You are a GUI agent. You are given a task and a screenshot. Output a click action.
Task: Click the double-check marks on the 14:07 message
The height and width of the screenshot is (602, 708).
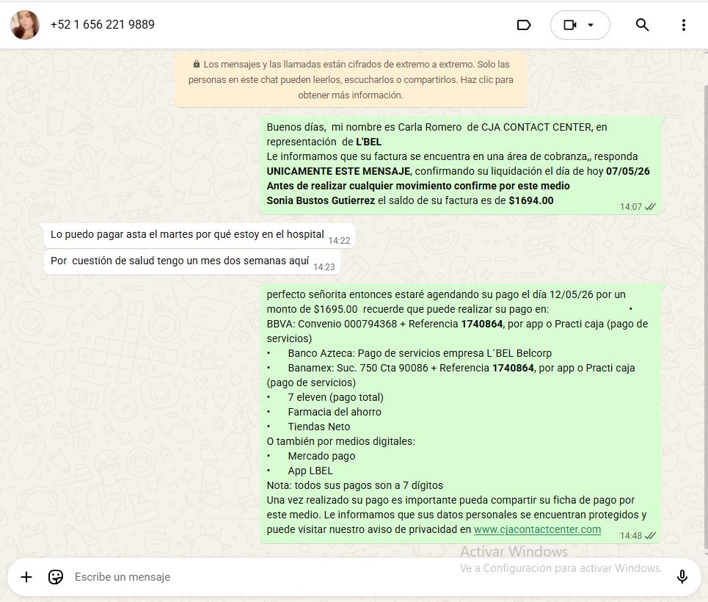[650, 207]
